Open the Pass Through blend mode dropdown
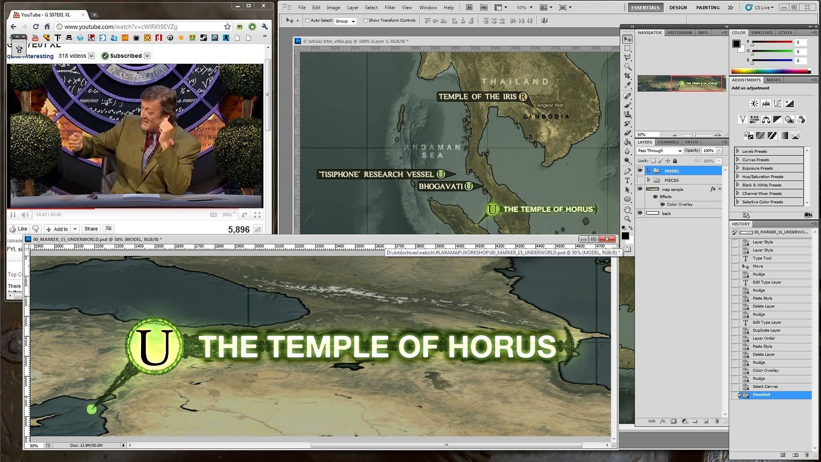Viewport: 821px width, 462px height. point(659,151)
